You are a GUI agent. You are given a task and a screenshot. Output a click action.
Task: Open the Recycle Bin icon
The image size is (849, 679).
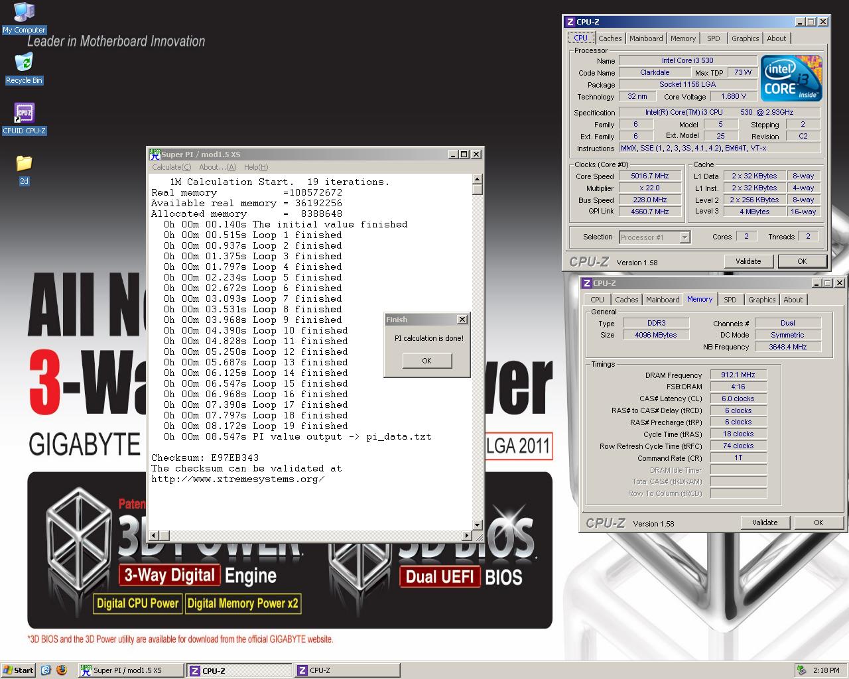coord(24,69)
